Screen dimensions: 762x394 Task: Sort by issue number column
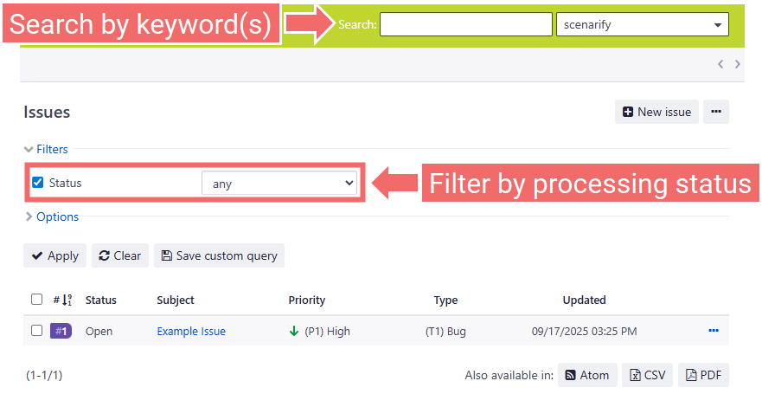click(x=62, y=300)
